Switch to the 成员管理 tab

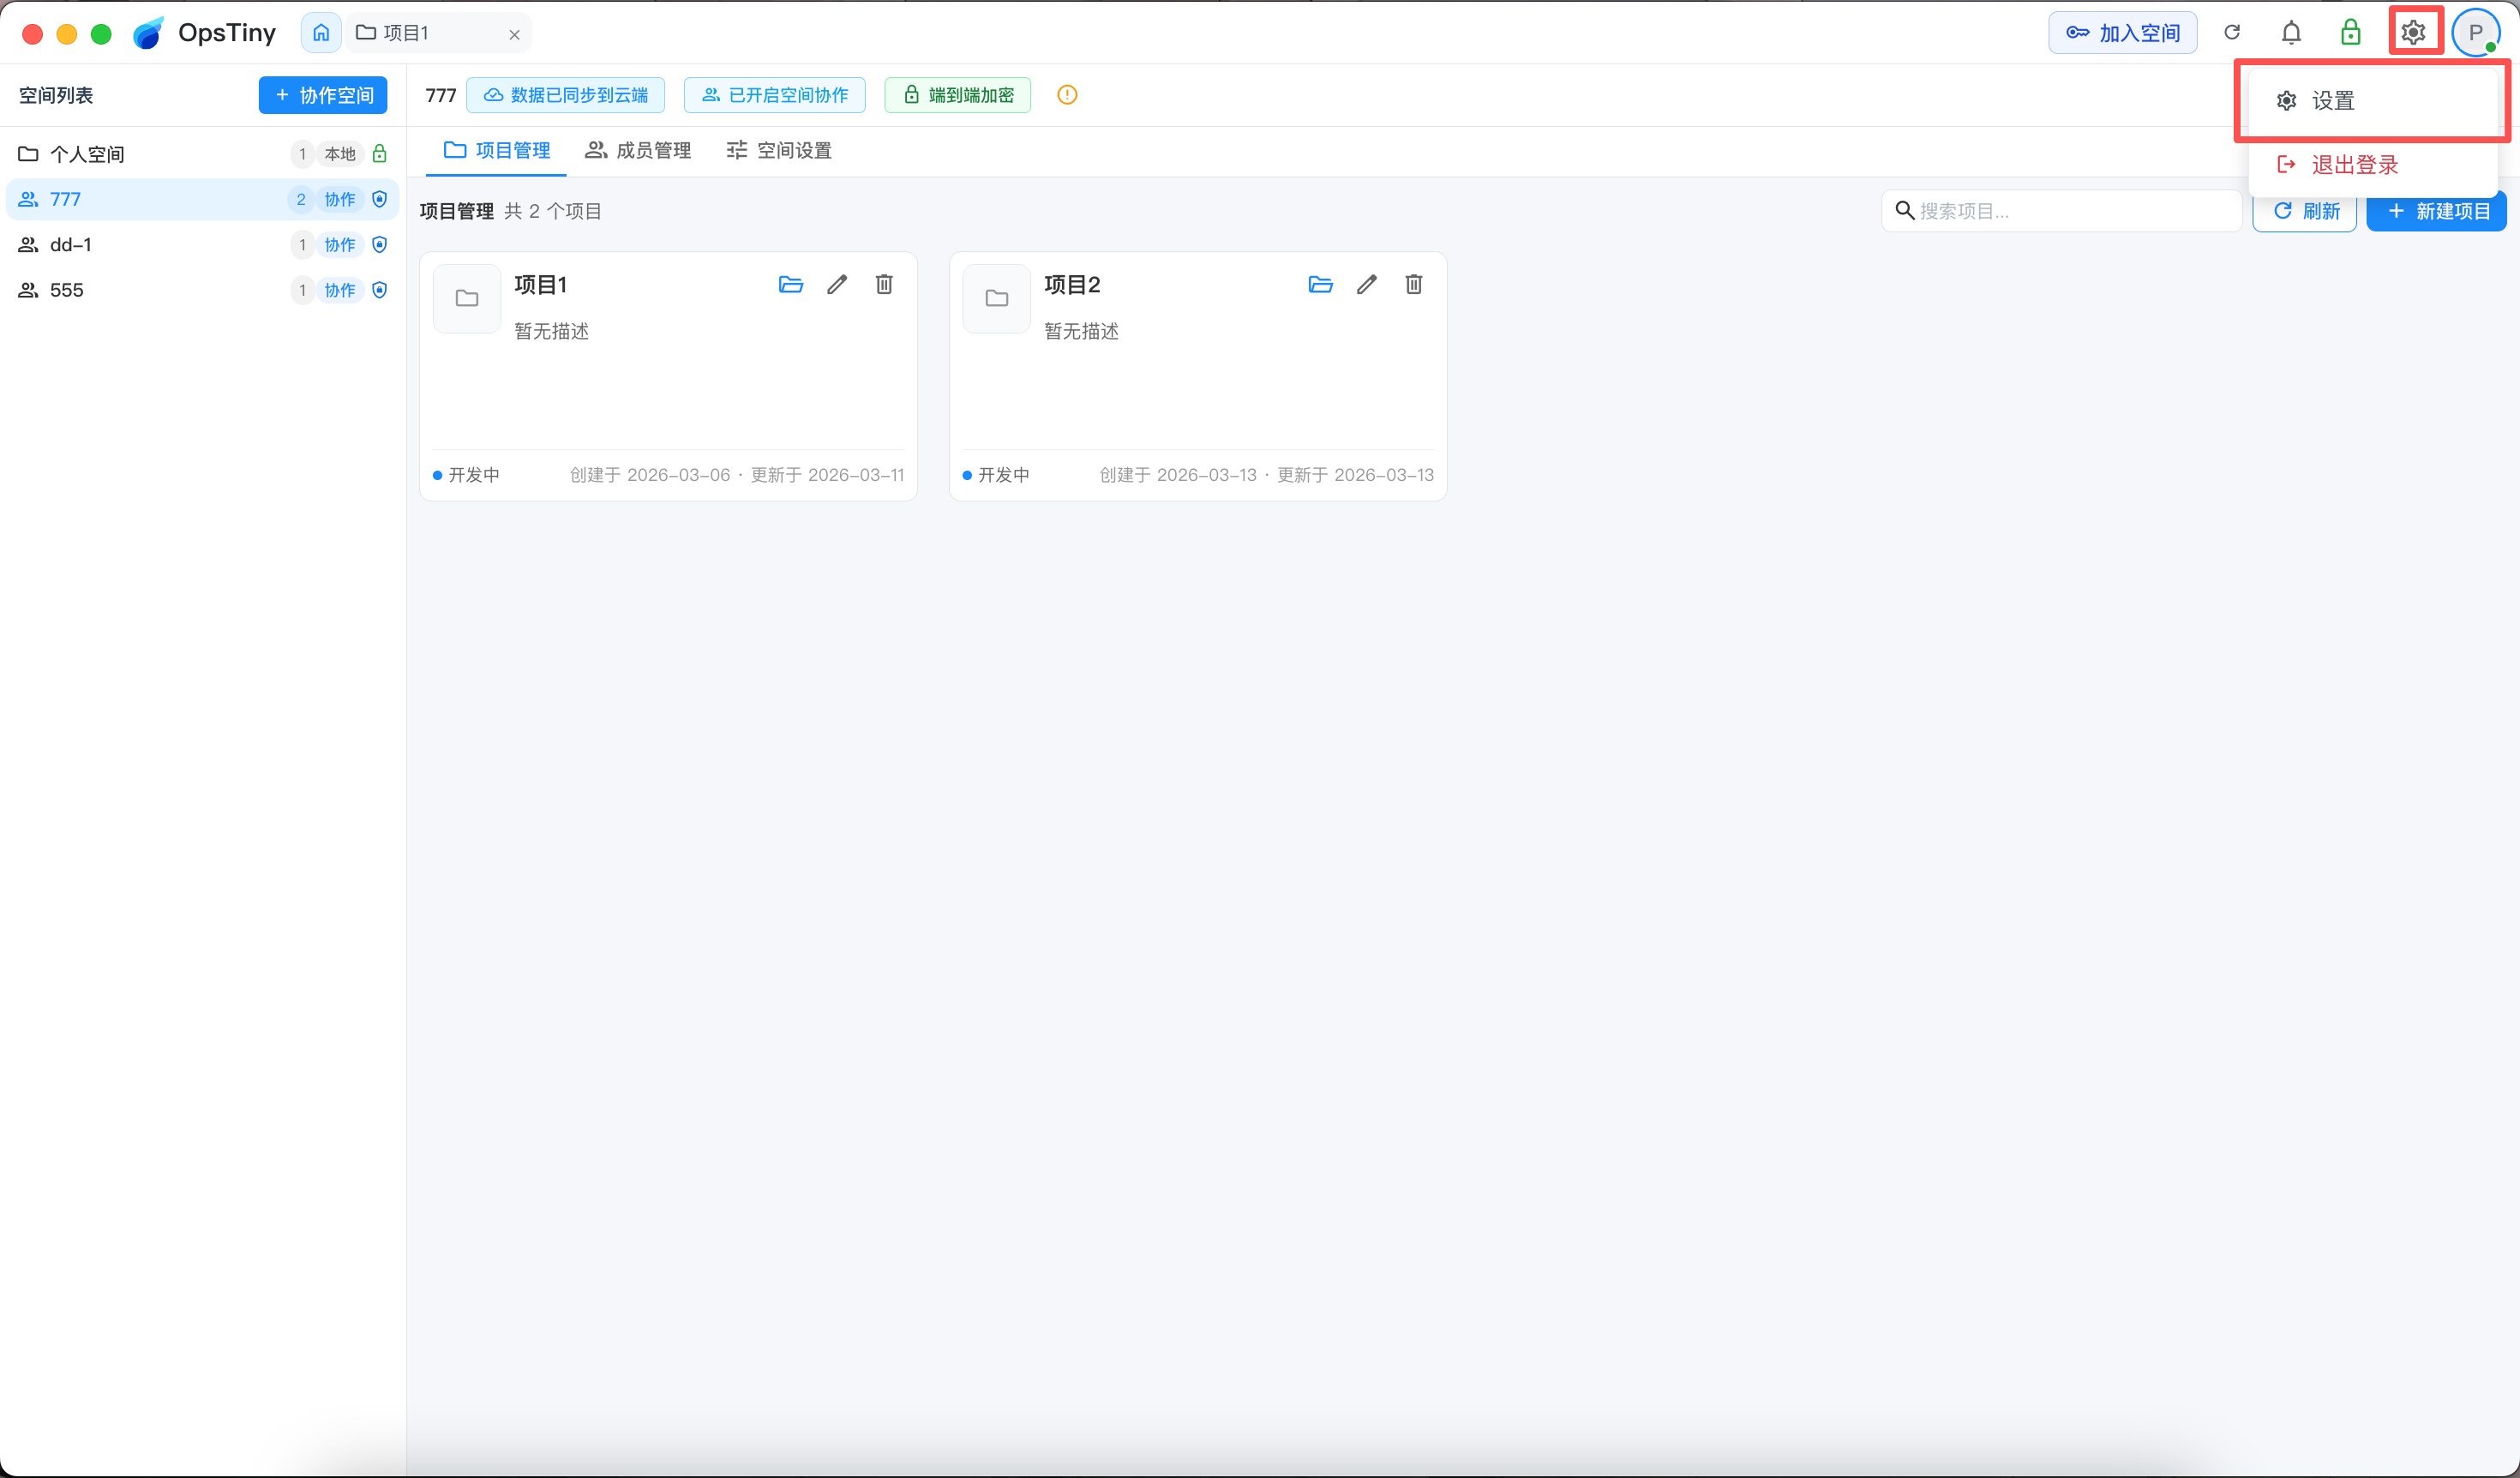(x=638, y=150)
